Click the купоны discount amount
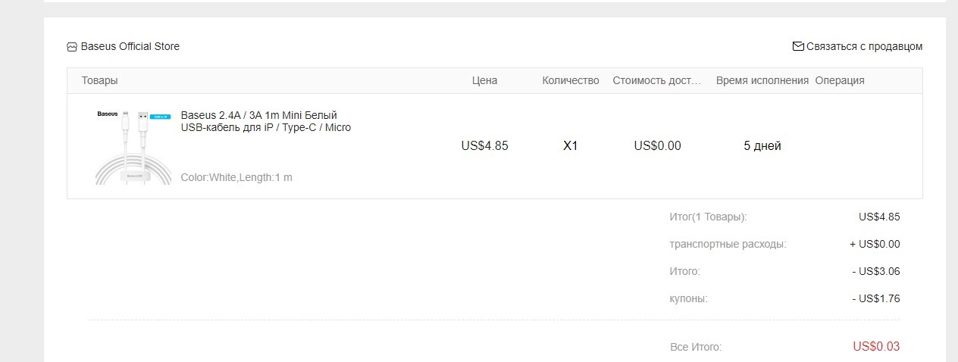The height and width of the screenshot is (362, 958). pyautogui.click(x=876, y=298)
